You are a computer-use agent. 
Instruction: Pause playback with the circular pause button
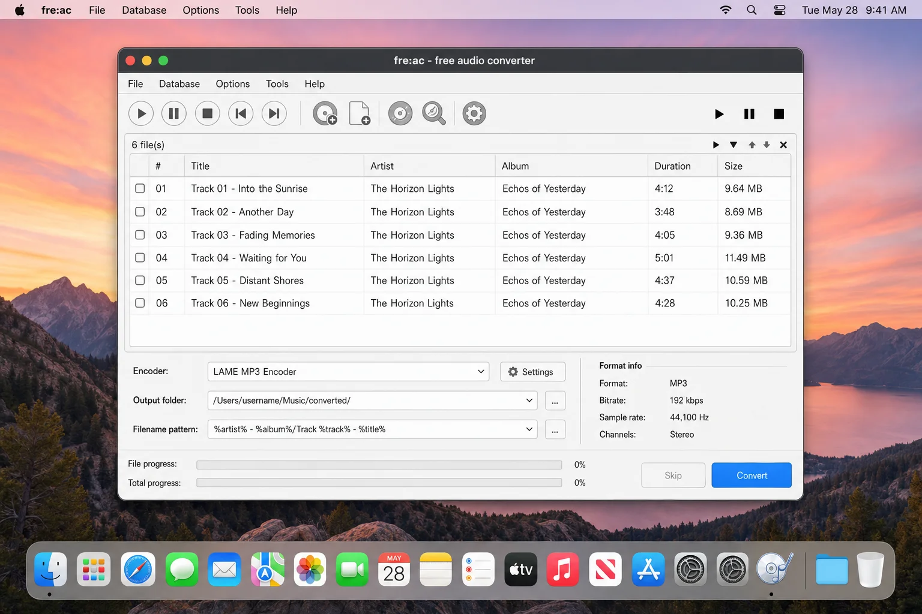[x=174, y=113]
